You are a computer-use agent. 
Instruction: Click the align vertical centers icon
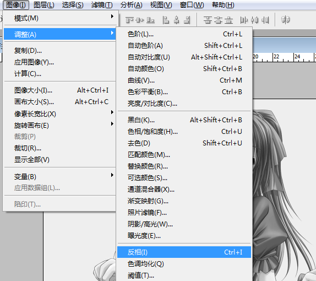[x=140, y=20]
